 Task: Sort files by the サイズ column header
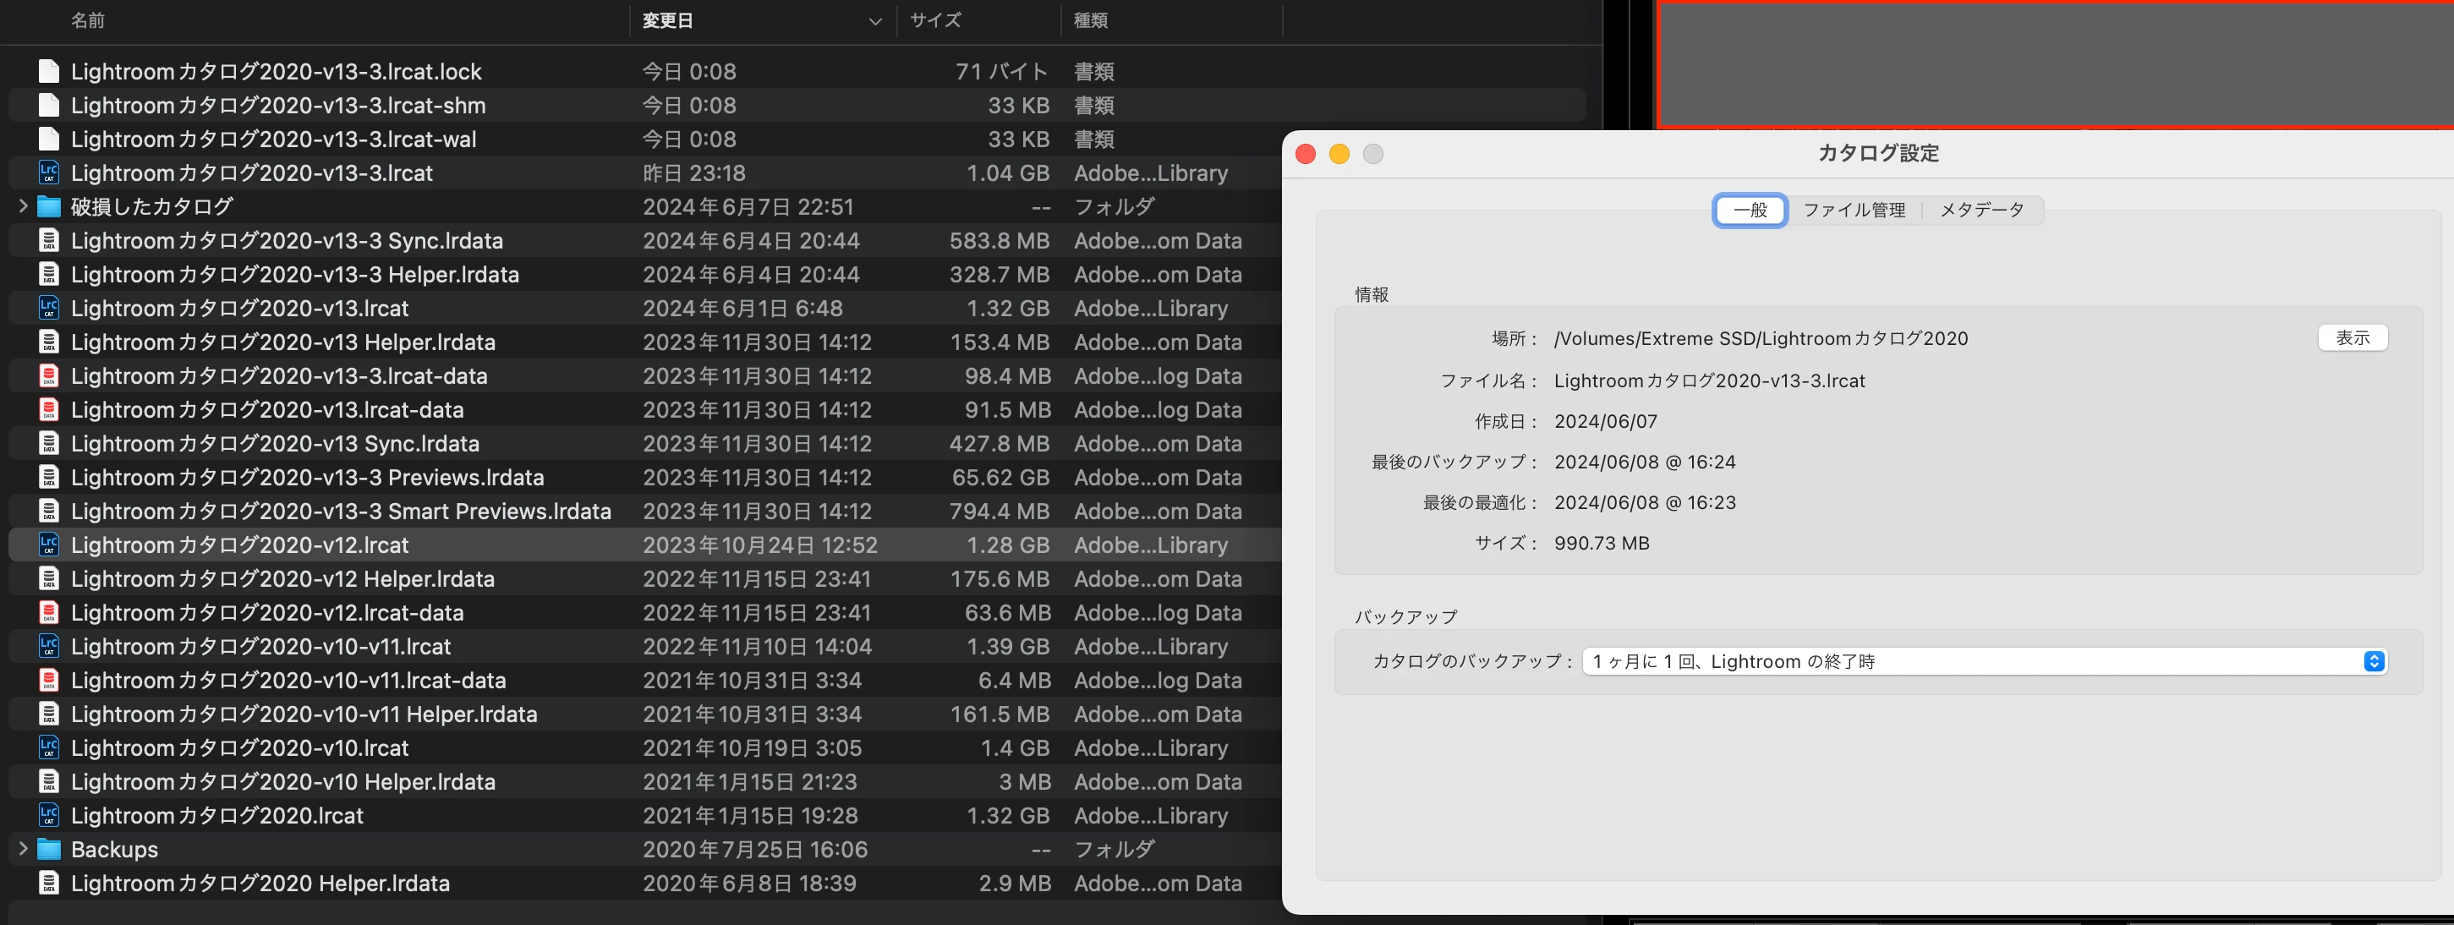click(935, 21)
